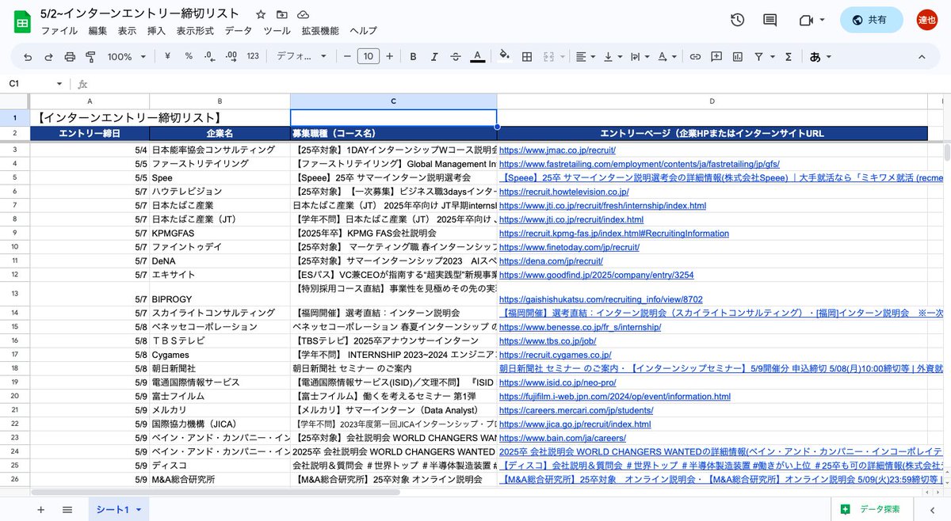Image resolution: width=951 pixels, height=521 pixels.
Task: Open the zoom 100% dropdown
Action: click(126, 56)
